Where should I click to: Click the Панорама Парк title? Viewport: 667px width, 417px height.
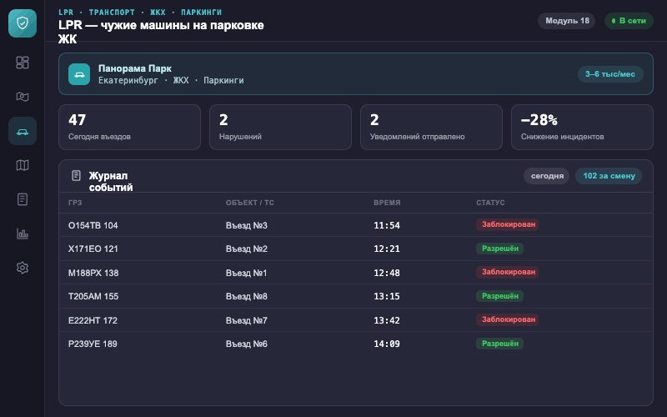[x=135, y=68]
